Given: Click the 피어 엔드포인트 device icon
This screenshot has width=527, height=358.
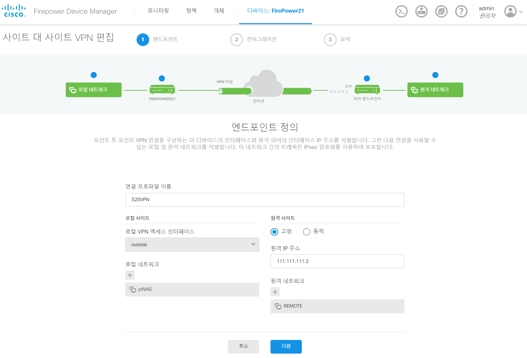Looking at the screenshot, I should point(367,89).
